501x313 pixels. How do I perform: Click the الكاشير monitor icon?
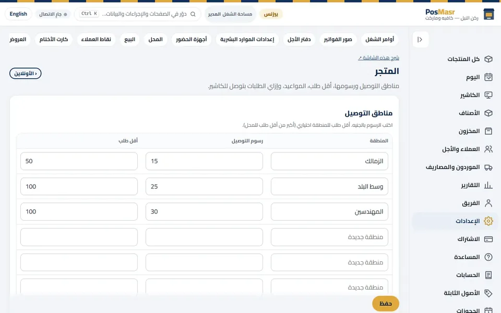click(x=488, y=95)
